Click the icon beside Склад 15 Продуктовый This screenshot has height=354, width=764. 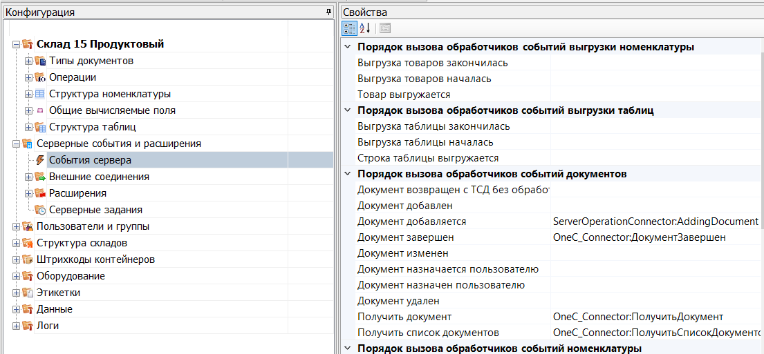coord(28,44)
